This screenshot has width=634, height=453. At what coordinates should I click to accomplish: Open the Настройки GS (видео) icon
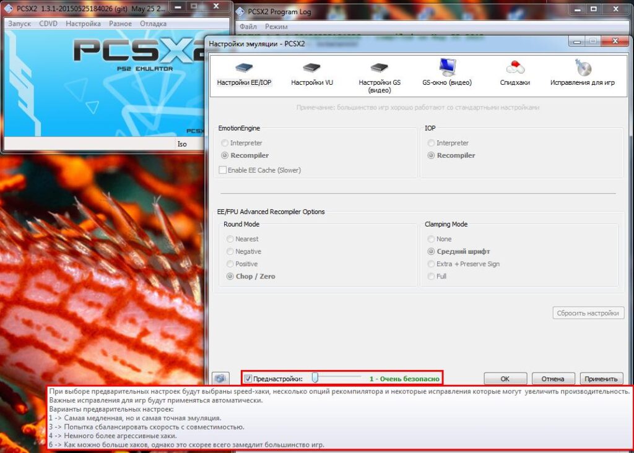(379, 68)
